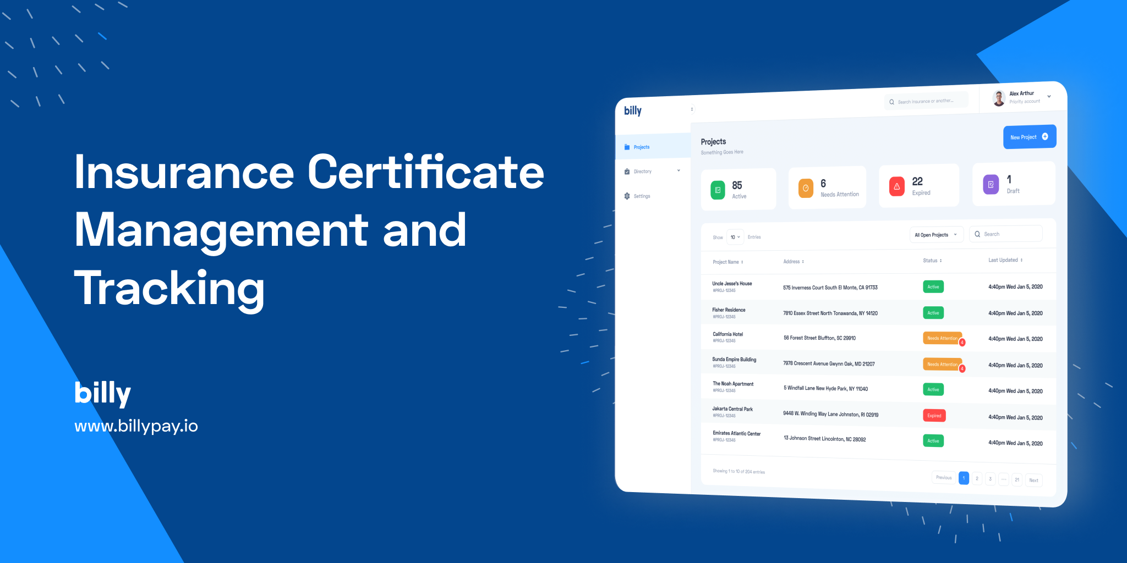Click the purple Draft card icon
The height and width of the screenshot is (563, 1127).
pos(991,184)
